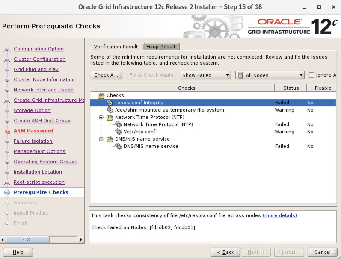Select the Network Time Protocol (NTP) group row
This screenshot has width=341, height=259.
pos(213,118)
